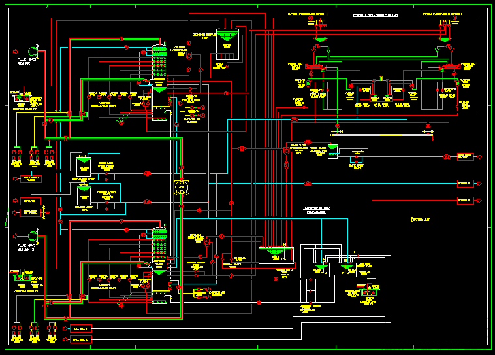Select the lower absorber drain pit

[22, 277]
